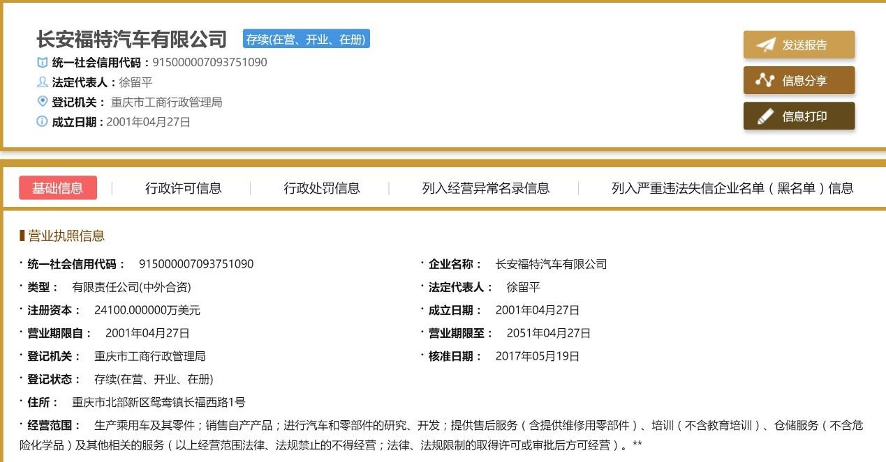Click the legal representative person icon
Image resolution: width=886 pixels, height=462 pixels.
43,82
